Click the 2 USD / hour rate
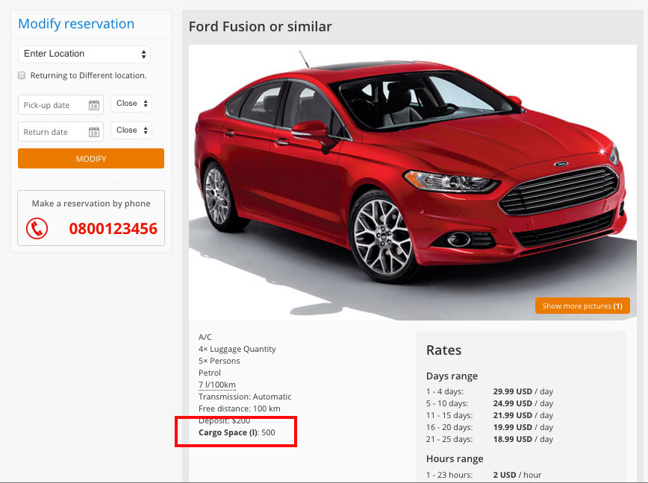 (x=517, y=475)
